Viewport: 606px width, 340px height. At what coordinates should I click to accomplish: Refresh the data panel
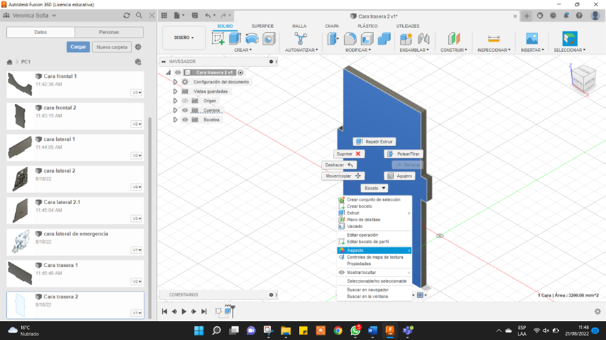pyautogui.click(x=127, y=16)
